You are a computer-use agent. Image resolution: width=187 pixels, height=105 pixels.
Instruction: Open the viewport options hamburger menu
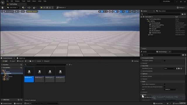2,11
